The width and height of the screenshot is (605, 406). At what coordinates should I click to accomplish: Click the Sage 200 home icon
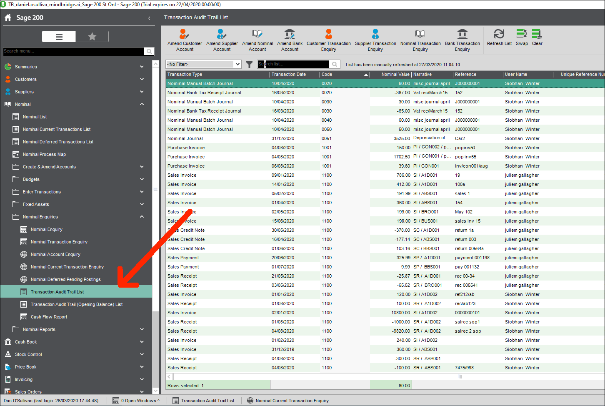tap(8, 18)
